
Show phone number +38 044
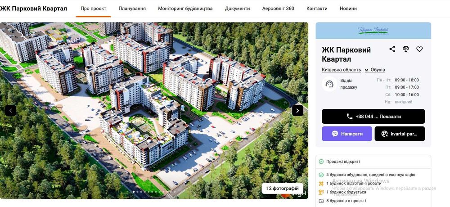[373, 117]
